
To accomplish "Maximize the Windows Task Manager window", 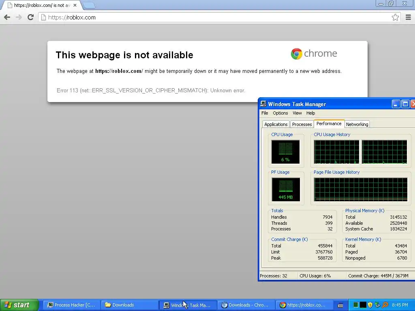I will pyautogui.click(x=405, y=104).
